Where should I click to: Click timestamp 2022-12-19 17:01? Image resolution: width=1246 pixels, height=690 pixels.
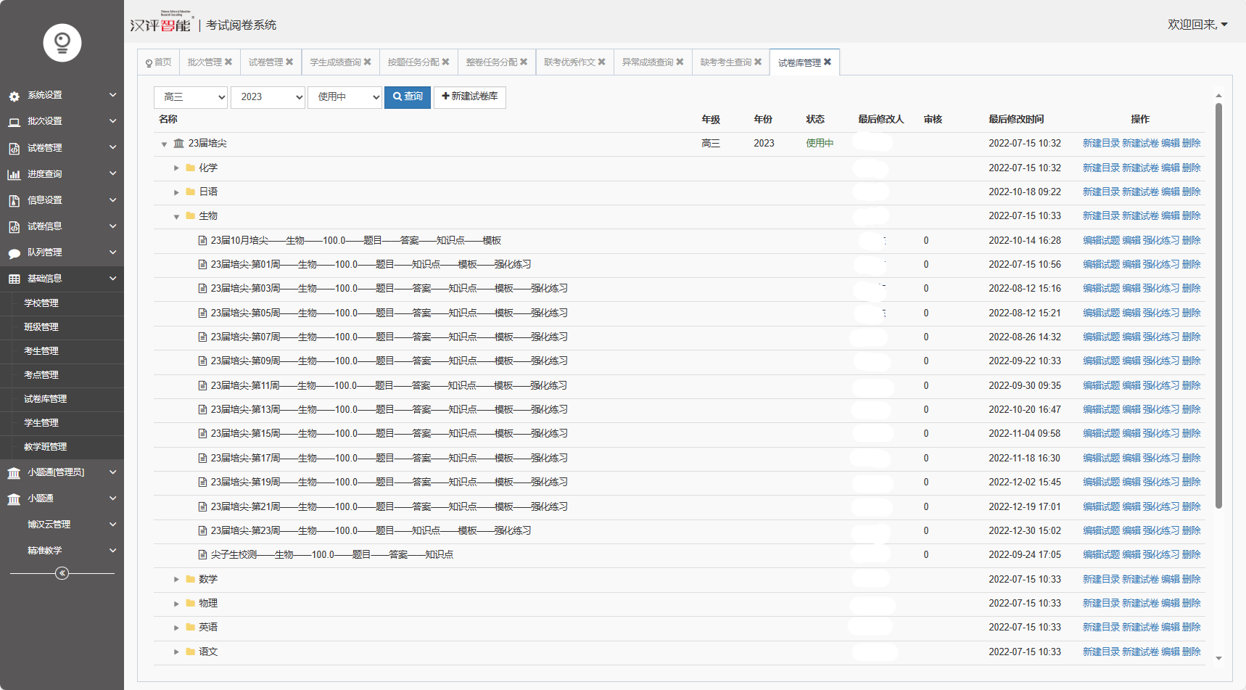pos(1024,506)
